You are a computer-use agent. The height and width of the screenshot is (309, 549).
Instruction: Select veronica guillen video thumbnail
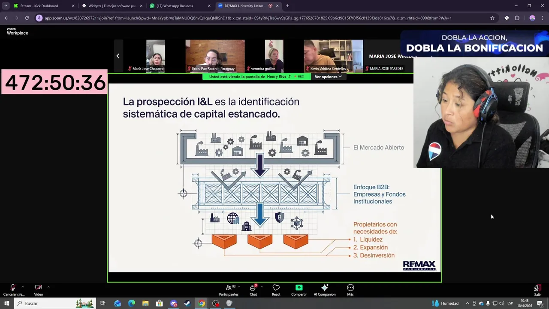click(x=274, y=56)
